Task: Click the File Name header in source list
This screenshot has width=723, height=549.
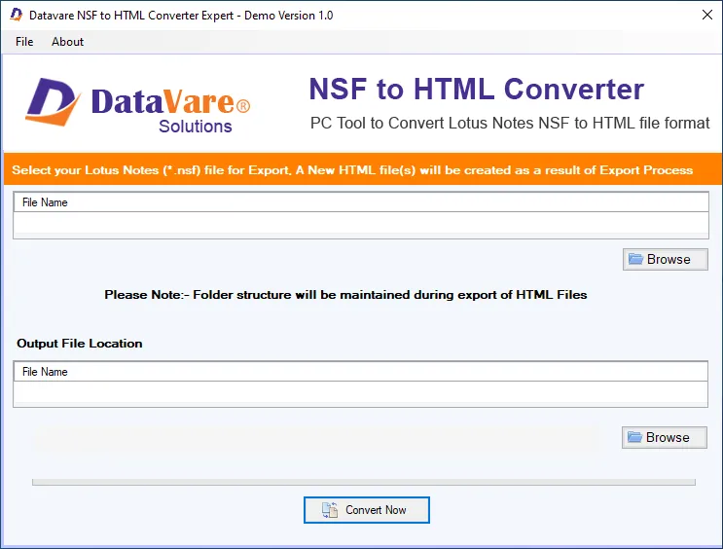Action: pos(361,202)
